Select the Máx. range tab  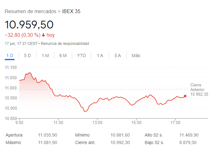tap(136, 55)
